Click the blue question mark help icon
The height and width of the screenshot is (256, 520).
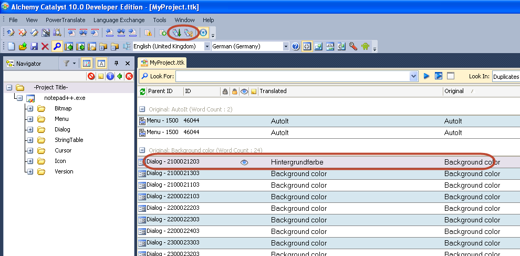pyautogui.click(x=296, y=46)
